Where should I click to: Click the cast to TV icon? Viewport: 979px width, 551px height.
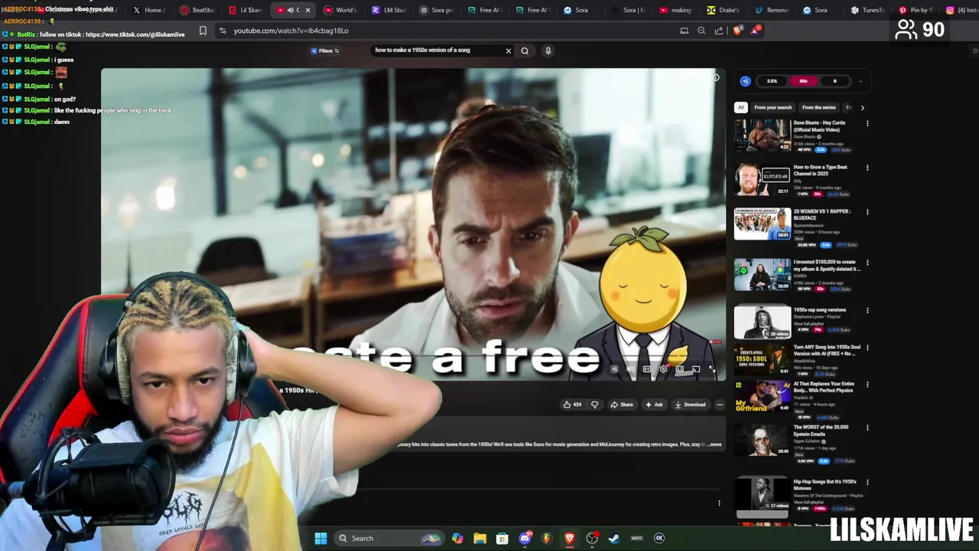[x=696, y=369]
